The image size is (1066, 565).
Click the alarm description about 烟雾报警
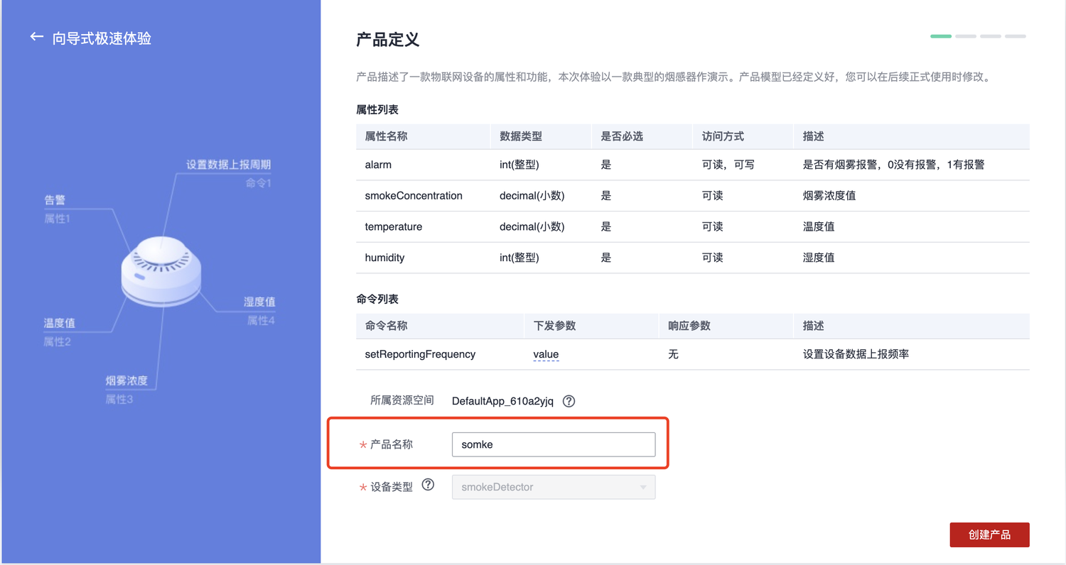click(x=893, y=165)
